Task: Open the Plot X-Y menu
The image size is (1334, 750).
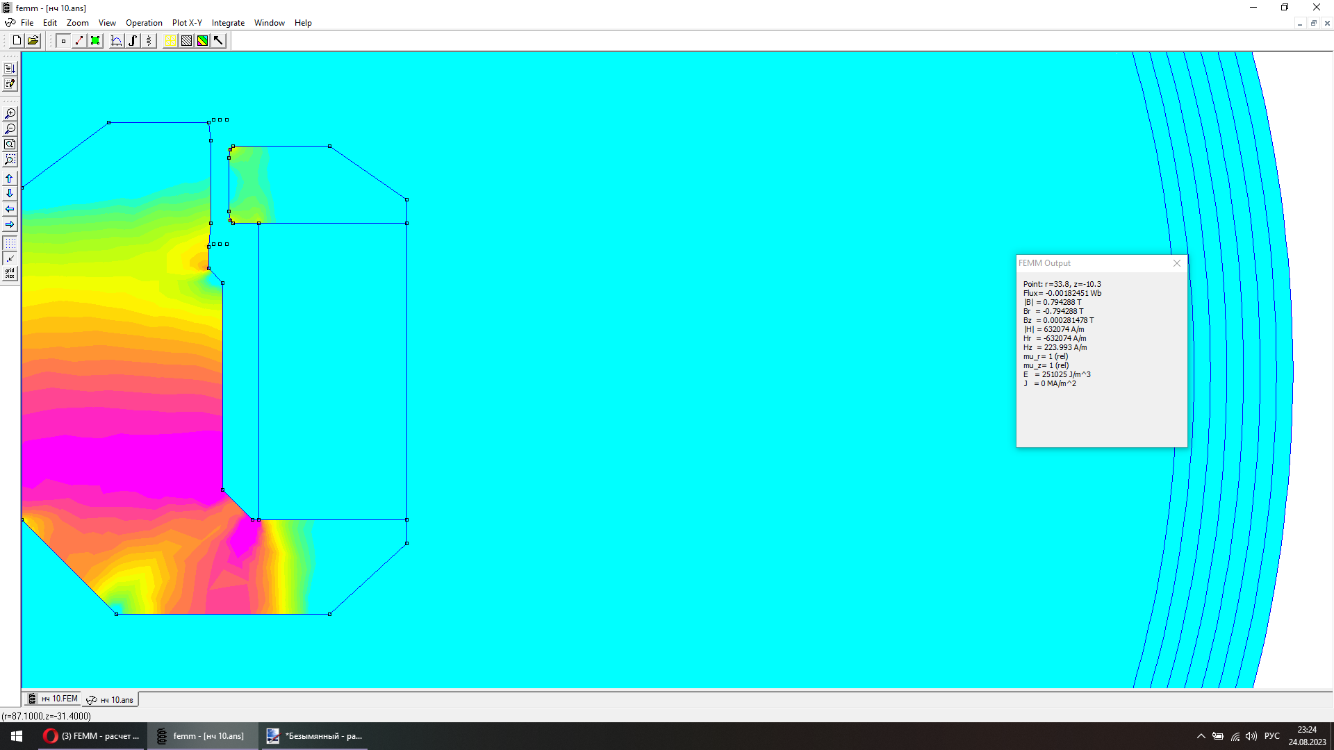Action: [x=187, y=23]
